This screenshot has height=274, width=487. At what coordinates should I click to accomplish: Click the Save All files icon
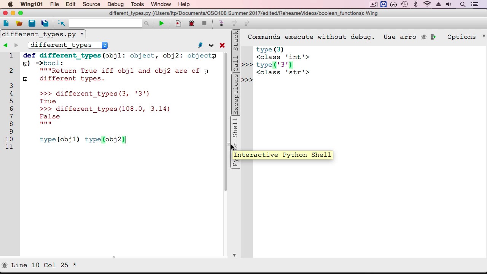click(45, 23)
